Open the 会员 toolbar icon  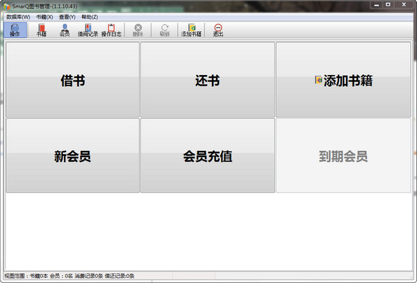pos(65,30)
